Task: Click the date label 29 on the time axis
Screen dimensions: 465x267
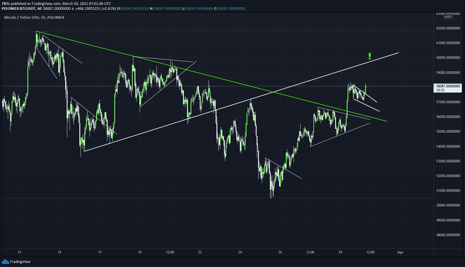Action: (340, 252)
